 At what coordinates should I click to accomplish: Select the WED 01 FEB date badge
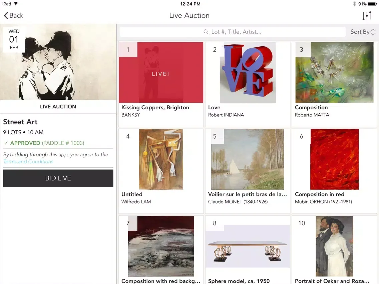14,39
